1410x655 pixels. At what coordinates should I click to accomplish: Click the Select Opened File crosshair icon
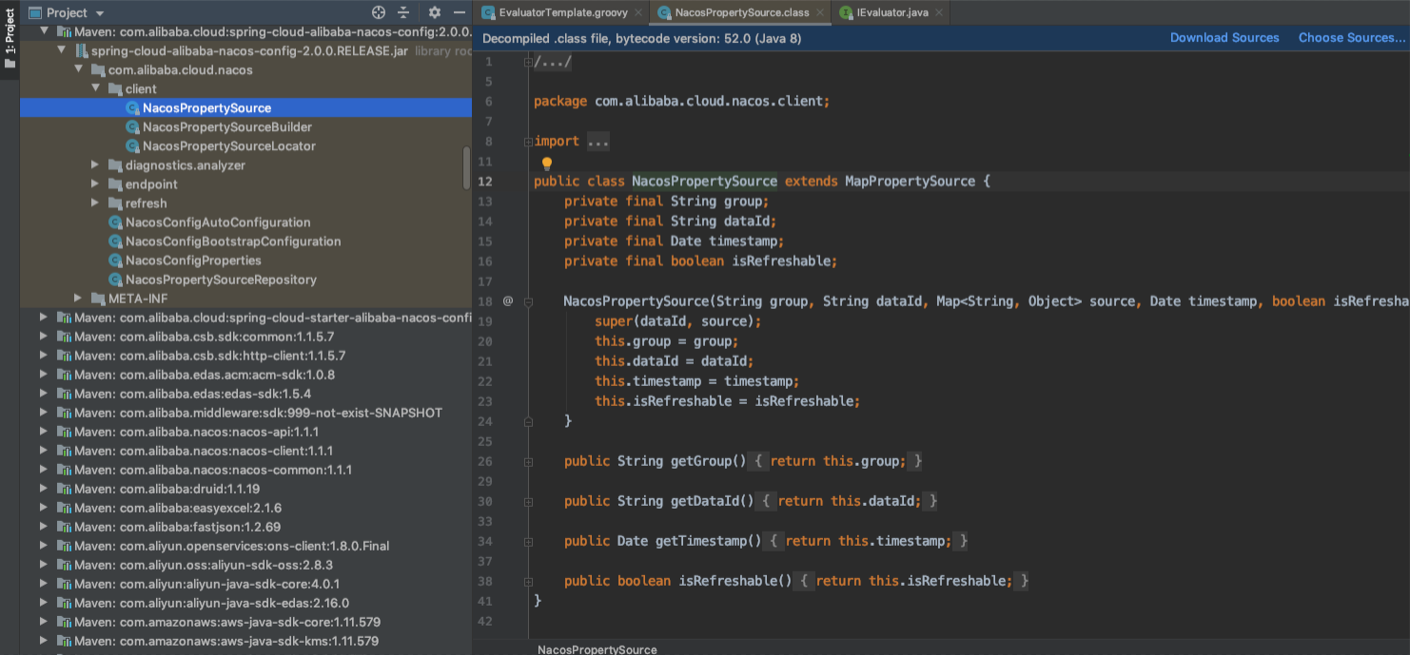click(378, 12)
